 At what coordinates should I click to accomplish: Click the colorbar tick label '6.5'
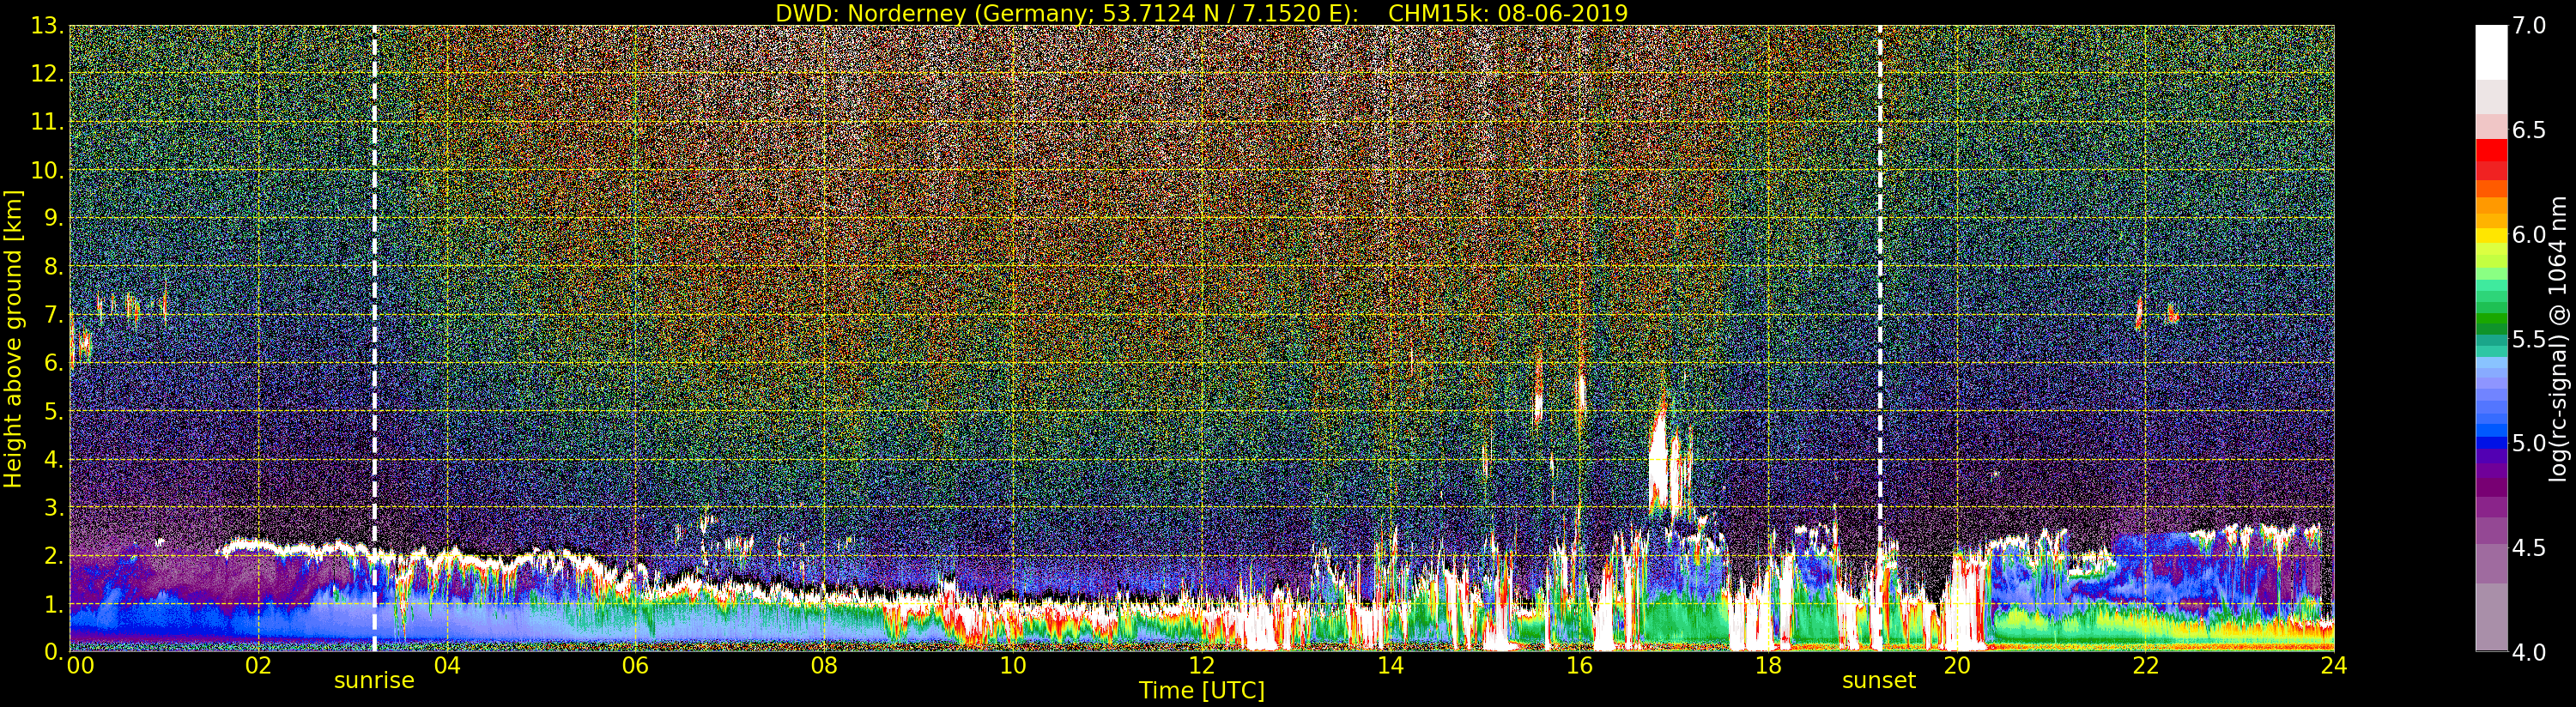(2529, 131)
